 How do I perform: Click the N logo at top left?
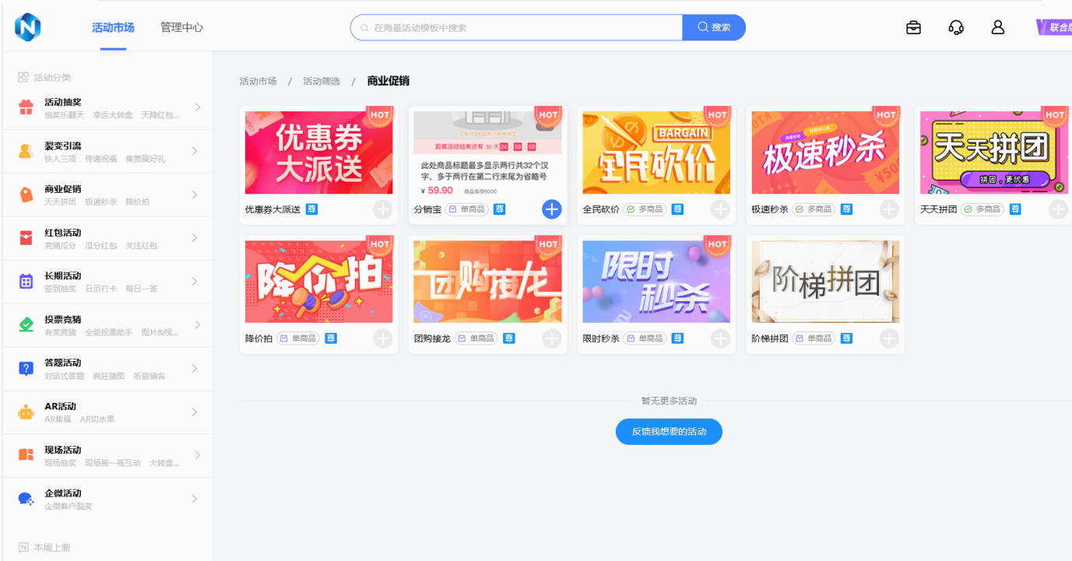[27, 27]
